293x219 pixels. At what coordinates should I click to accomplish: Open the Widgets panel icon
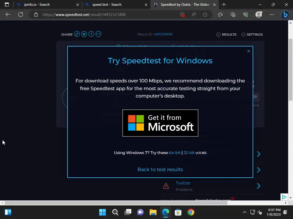click(8, 212)
